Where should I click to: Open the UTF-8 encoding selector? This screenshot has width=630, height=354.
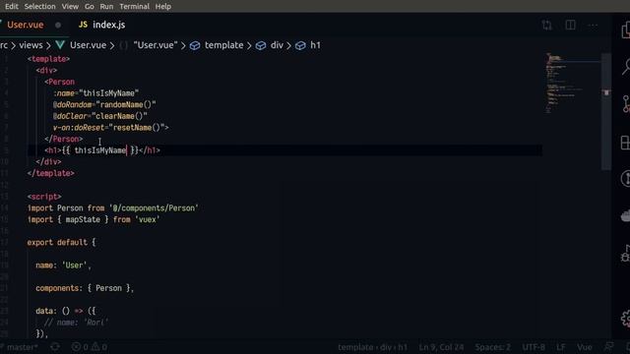[x=534, y=347]
